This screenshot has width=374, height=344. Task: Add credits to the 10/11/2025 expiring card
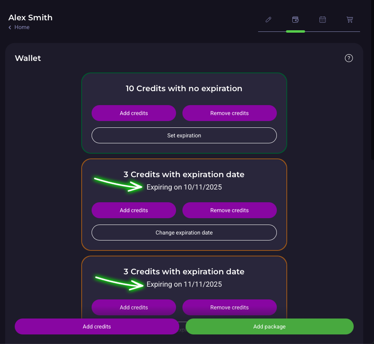pyautogui.click(x=134, y=210)
